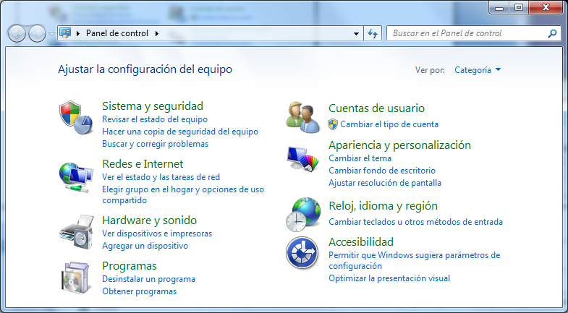568x313 pixels.
Task: Click the forward navigation arrow
Action: pyautogui.click(x=37, y=33)
